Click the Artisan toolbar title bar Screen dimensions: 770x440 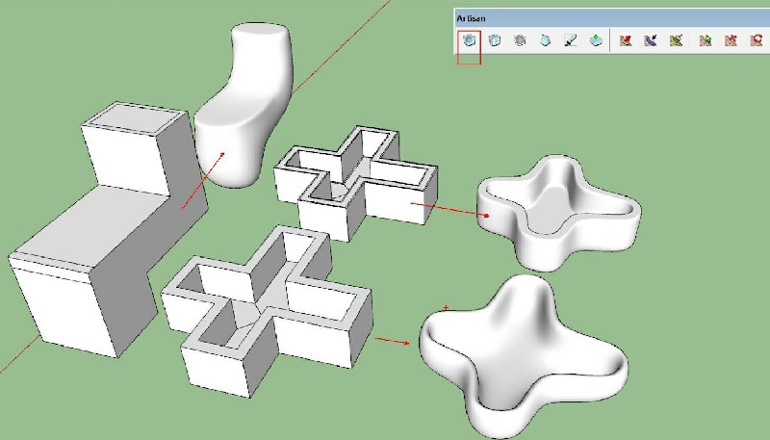tap(612, 18)
